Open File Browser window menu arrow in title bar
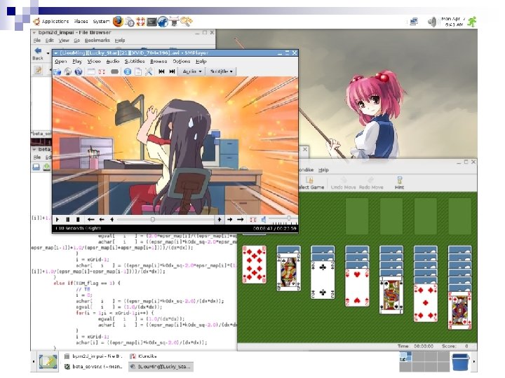 tap(34, 32)
